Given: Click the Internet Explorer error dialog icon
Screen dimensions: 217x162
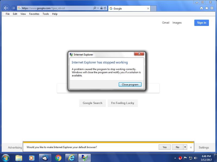Looking at the screenshot, I should tap(71, 55).
